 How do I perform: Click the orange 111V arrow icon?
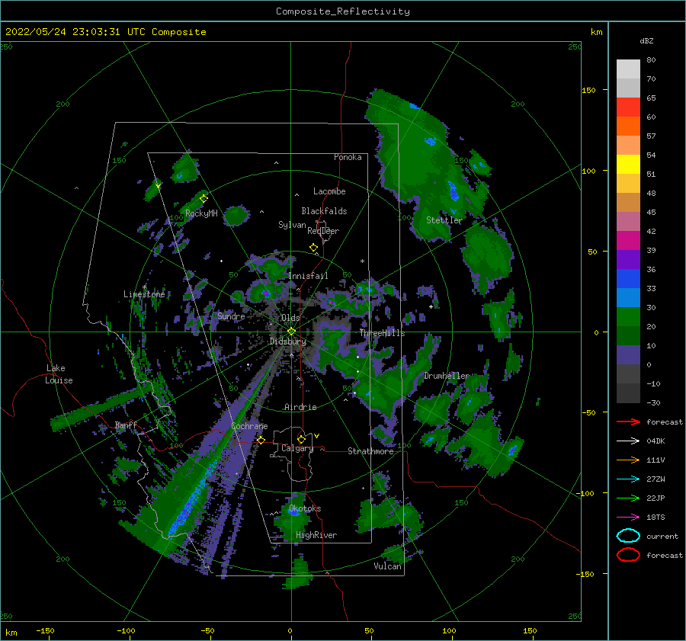coord(628,460)
